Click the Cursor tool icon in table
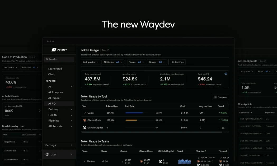Image resolution: width=277 pixels, height=166 pixels. click(85, 113)
